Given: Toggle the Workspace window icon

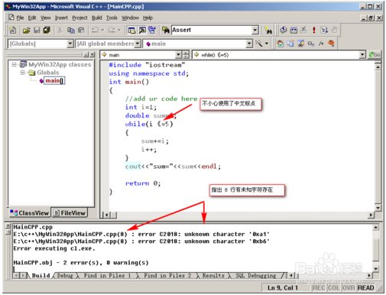Looking at the screenshot, I should [131, 31].
